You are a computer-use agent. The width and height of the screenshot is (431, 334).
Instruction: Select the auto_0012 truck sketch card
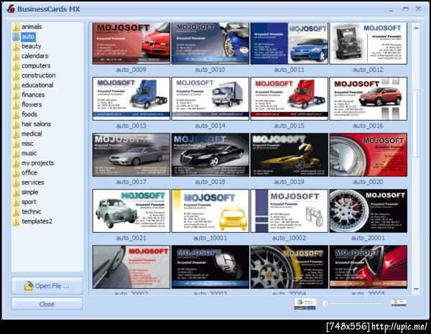pos(368,43)
